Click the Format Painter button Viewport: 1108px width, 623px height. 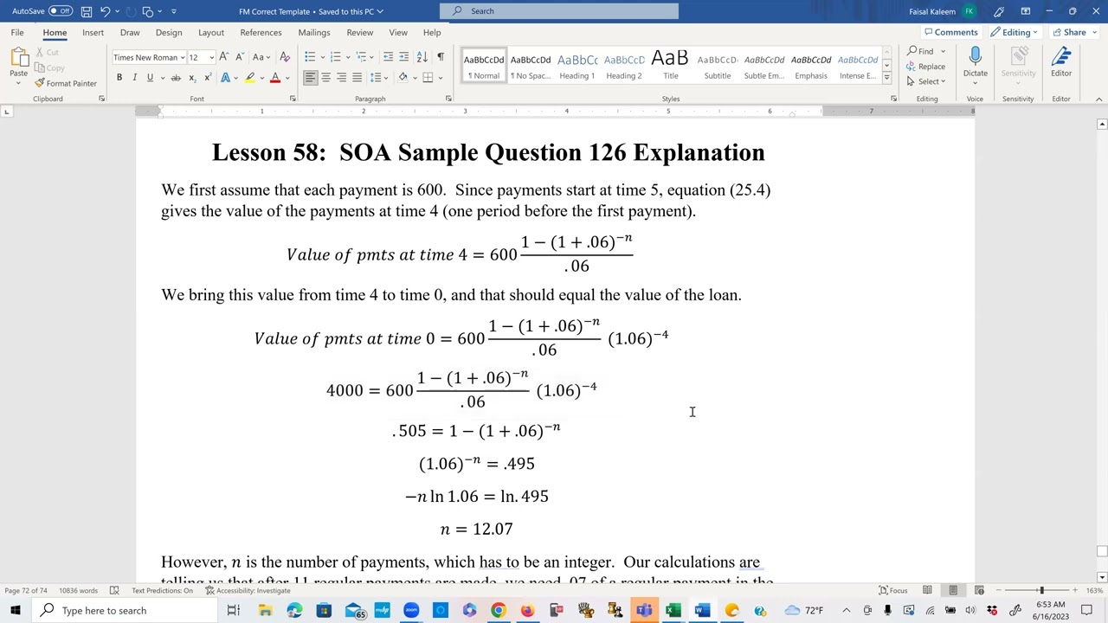tap(67, 83)
